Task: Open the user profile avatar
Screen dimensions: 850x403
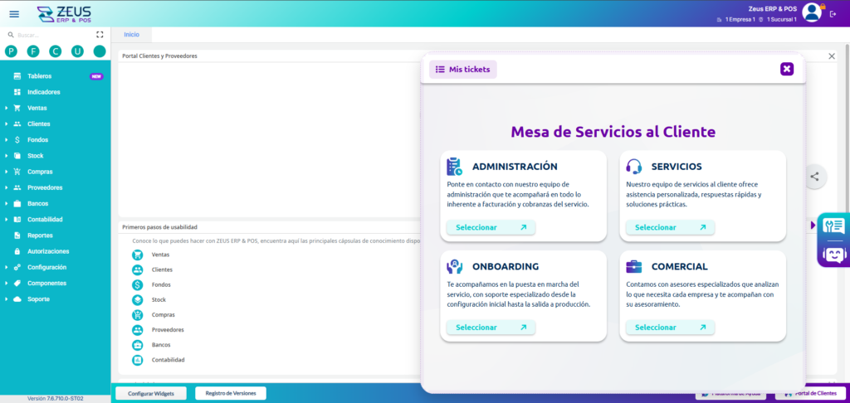Action: point(811,12)
